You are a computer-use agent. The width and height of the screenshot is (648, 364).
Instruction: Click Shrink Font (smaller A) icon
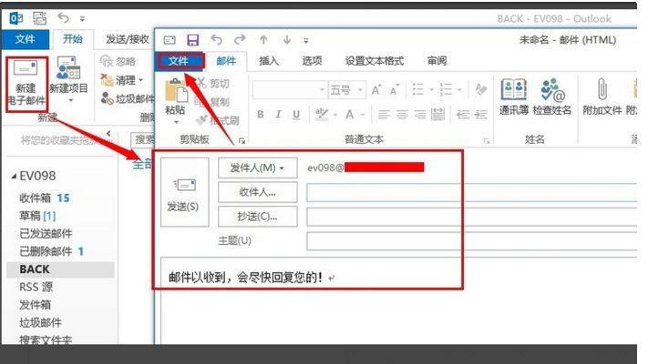[395, 89]
